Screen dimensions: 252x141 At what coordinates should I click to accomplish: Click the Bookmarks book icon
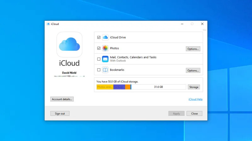tap(105, 70)
